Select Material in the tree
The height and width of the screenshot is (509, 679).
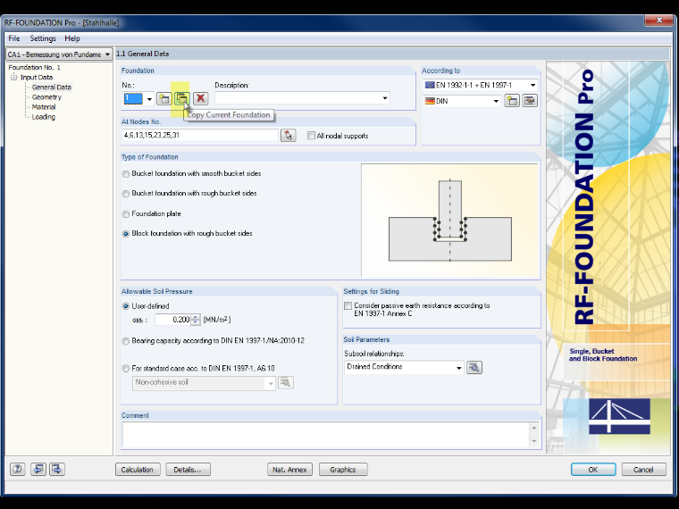44,107
